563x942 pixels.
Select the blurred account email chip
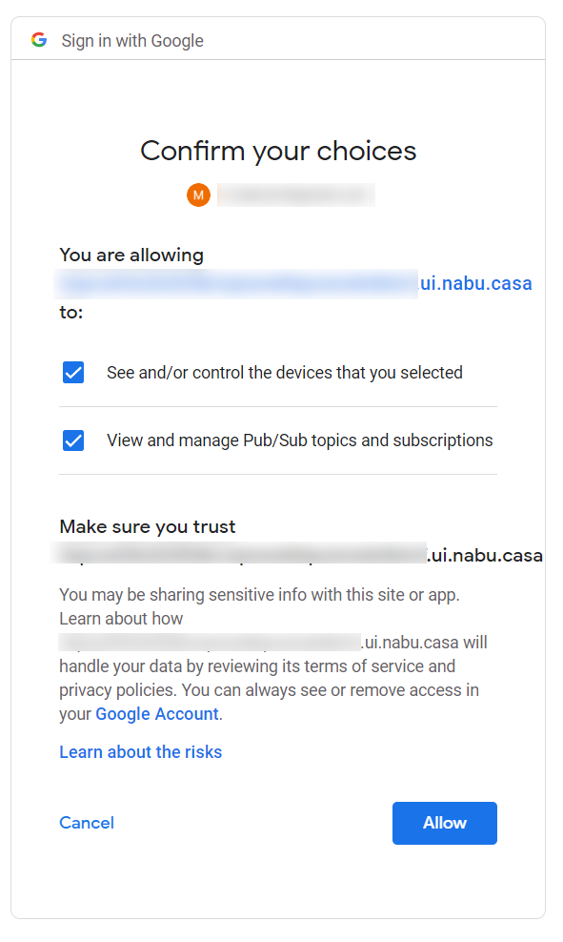(x=295, y=195)
